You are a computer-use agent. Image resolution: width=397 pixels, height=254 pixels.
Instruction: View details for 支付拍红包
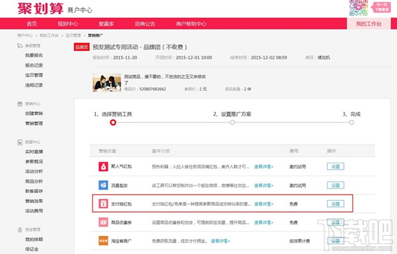264,204
